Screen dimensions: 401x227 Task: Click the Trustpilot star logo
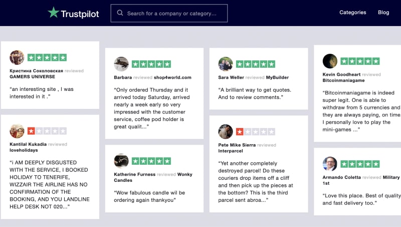tap(54, 13)
